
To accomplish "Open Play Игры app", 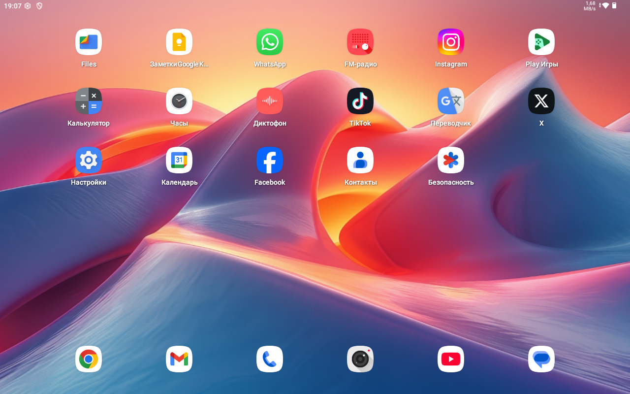I will [x=541, y=42].
